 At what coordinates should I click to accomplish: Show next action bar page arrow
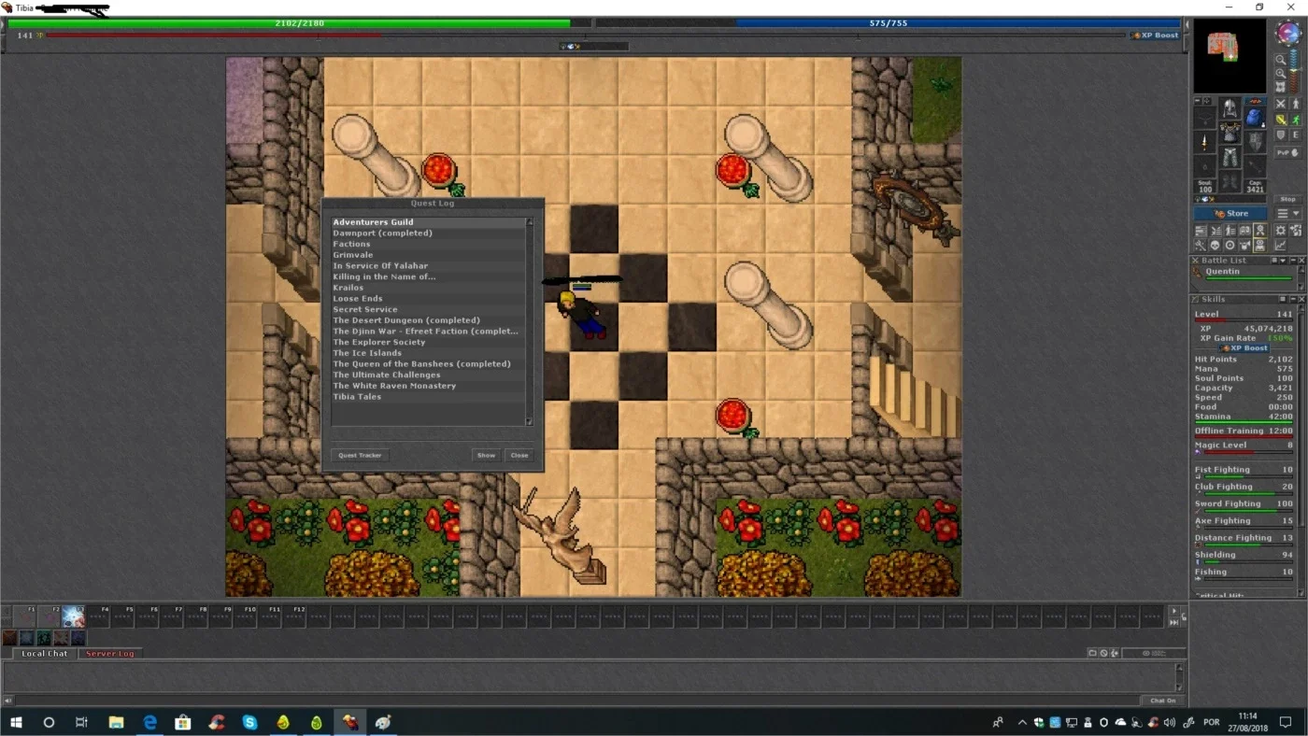(1173, 611)
